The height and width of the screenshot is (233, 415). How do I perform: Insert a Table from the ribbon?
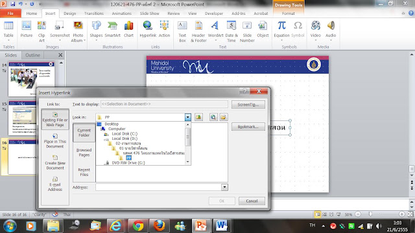point(8,30)
